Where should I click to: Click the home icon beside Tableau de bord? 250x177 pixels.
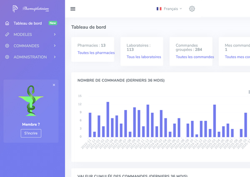pos(7,23)
